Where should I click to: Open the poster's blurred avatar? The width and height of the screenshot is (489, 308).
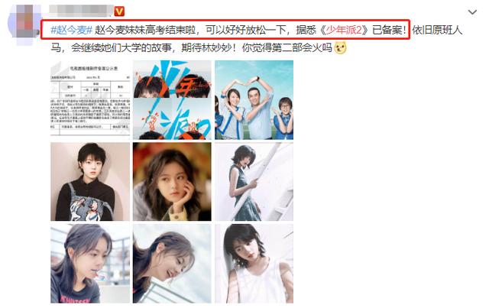(x=24, y=21)
